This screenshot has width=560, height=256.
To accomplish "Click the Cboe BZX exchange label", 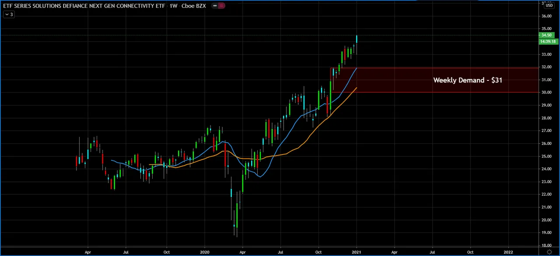I will click(194, 6).
